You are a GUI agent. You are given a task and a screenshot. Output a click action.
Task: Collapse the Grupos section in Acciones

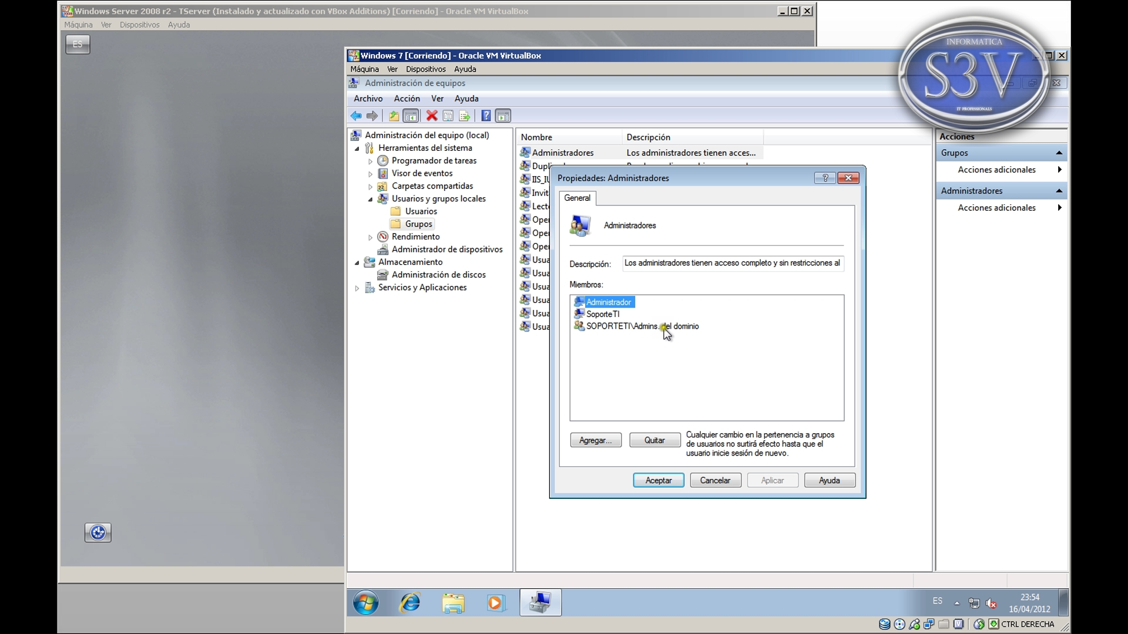pos(1059,153)
